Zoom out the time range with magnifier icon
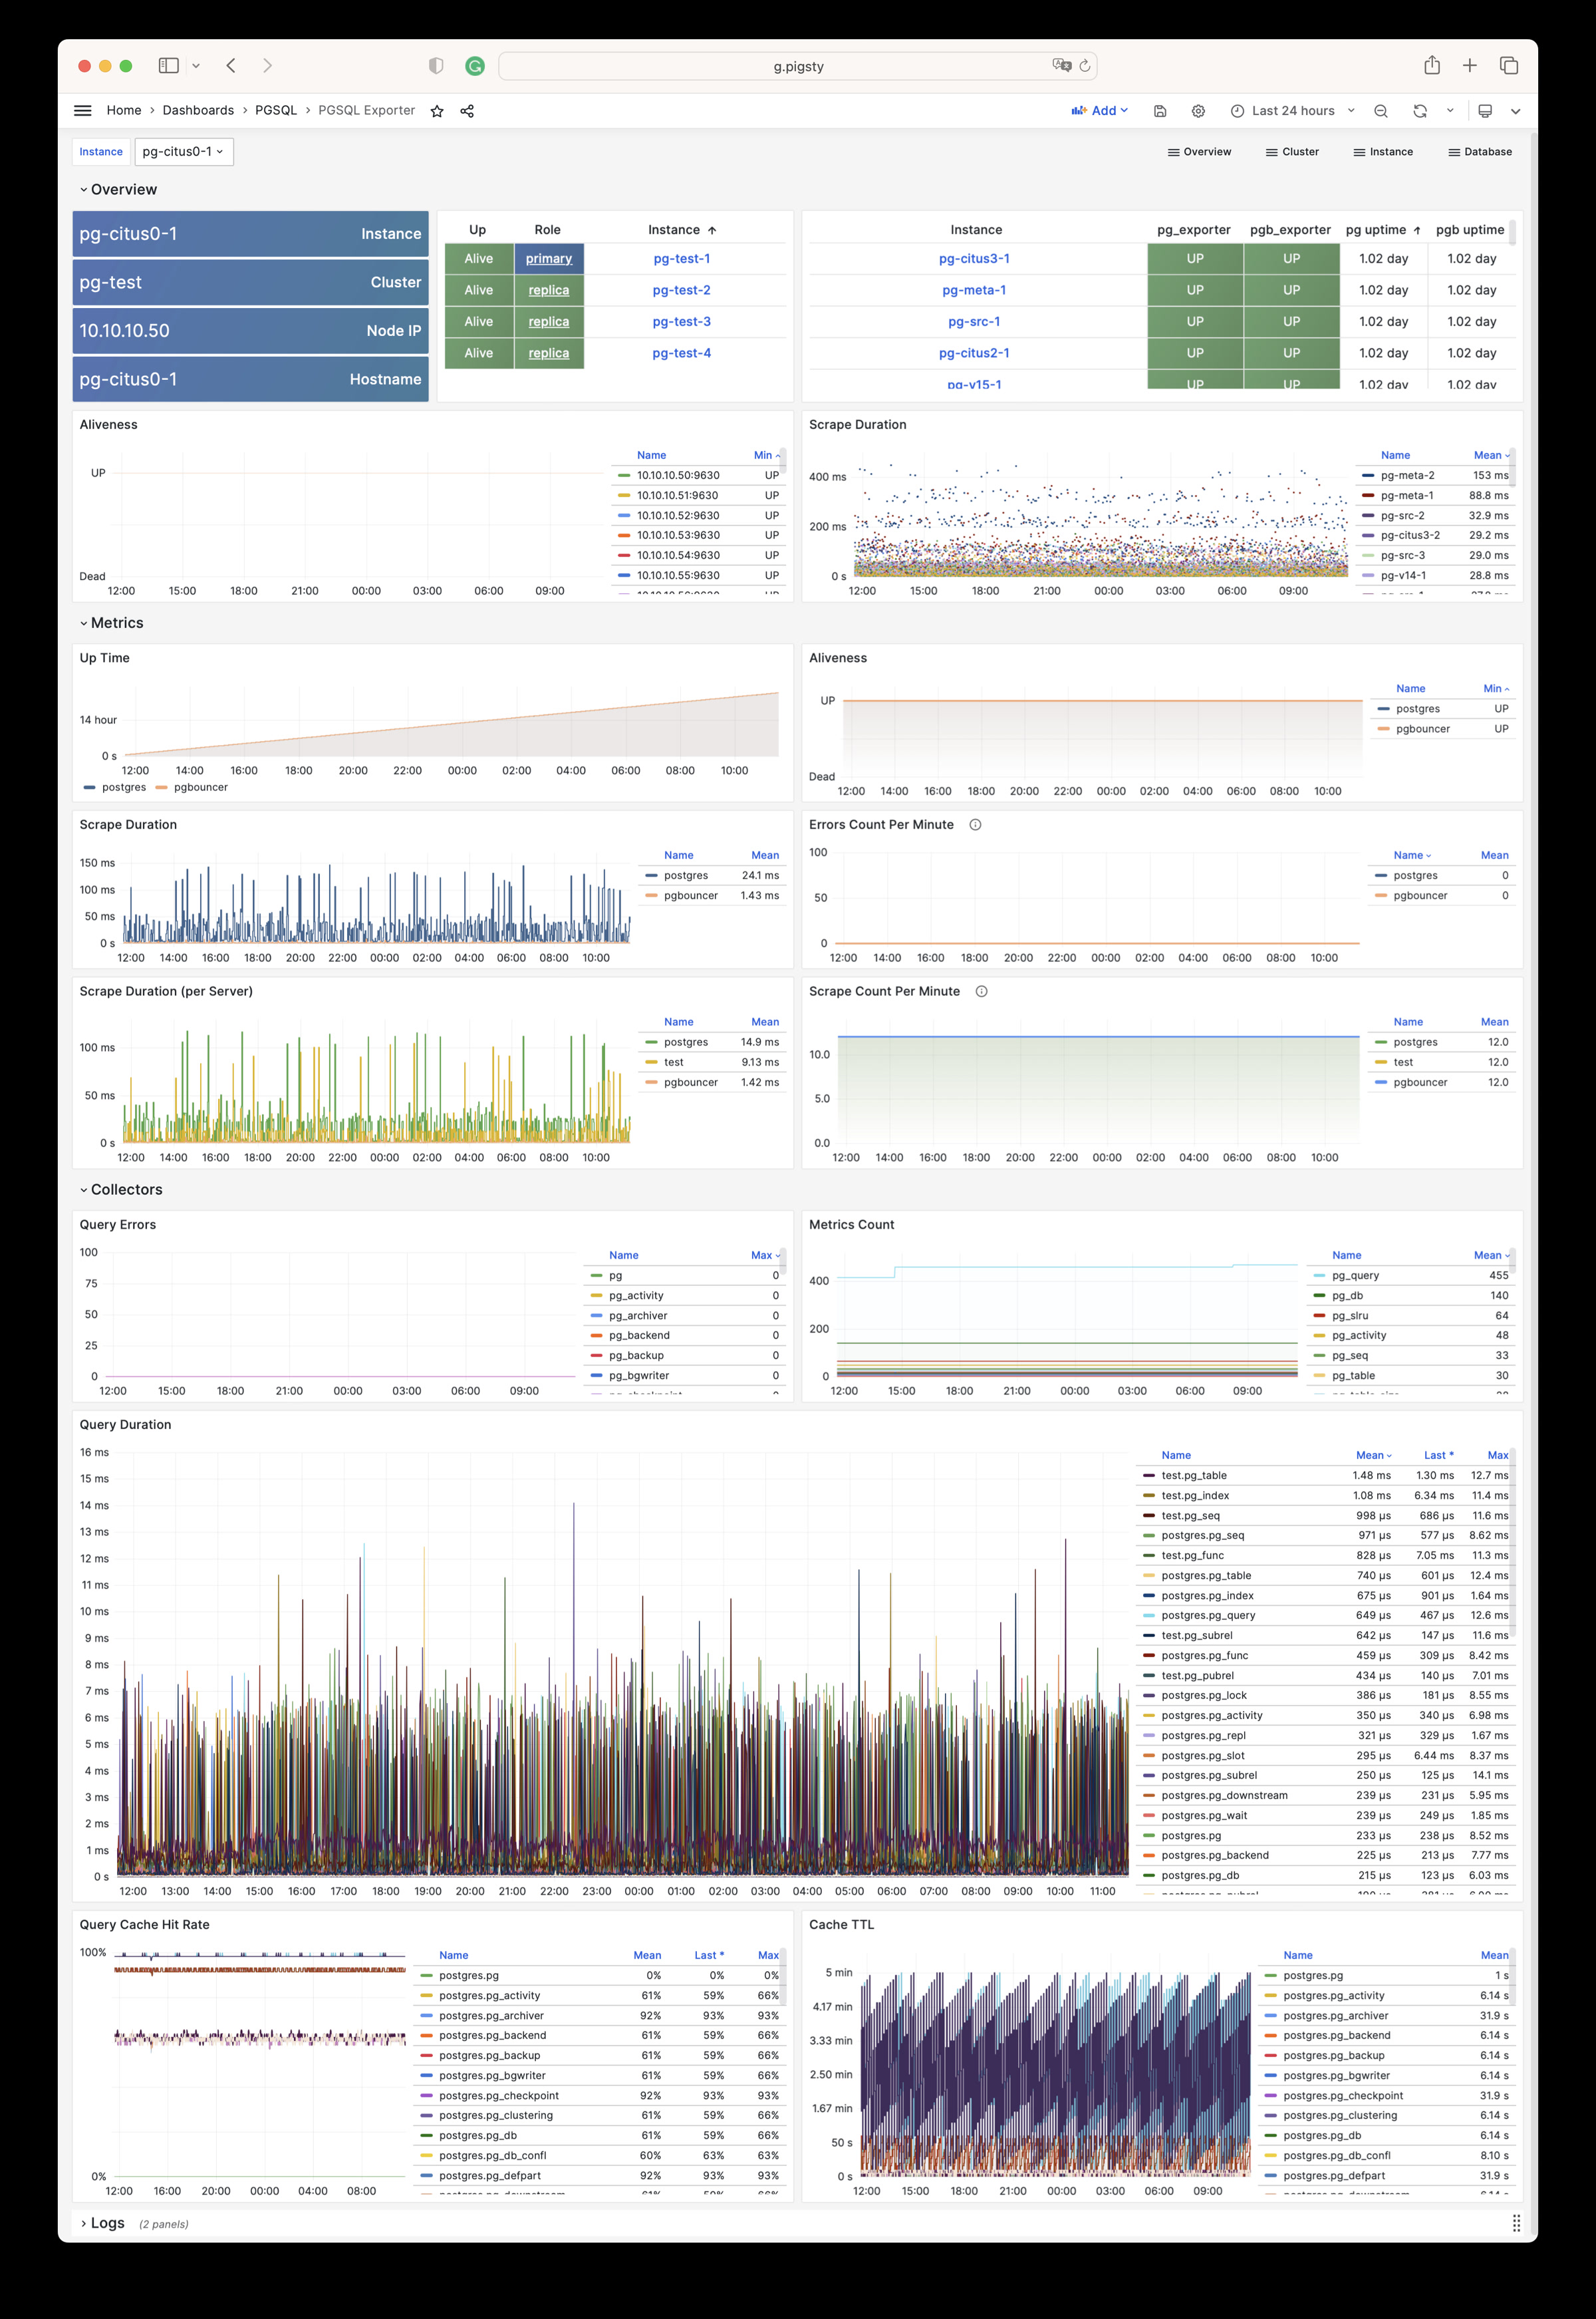Screen dimensions: 1596x2319 (1381, 110)
